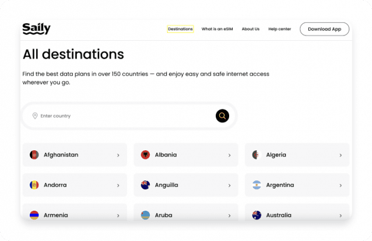Choose the Anguilla flag icon
Viewport: 372px width, 241px height.
click(145, 185)
